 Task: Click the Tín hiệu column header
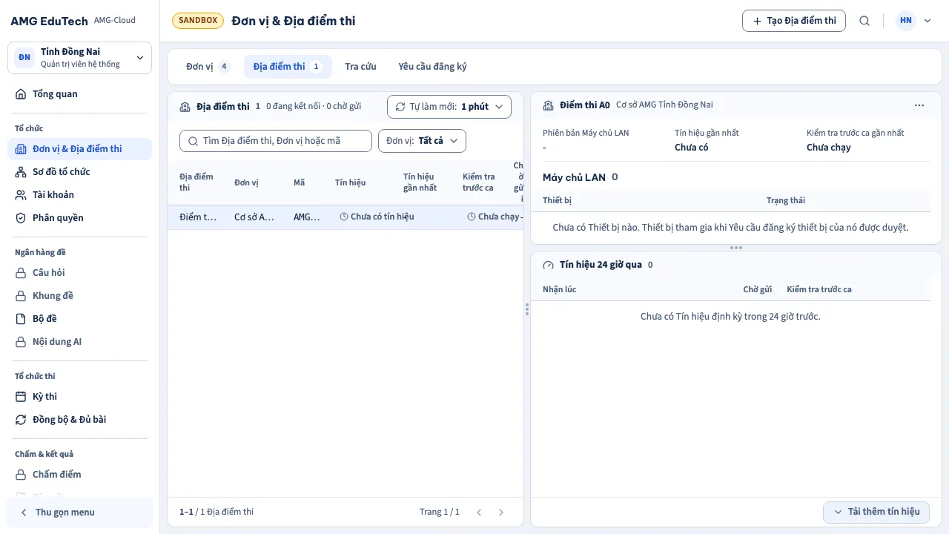coord(350,182)
